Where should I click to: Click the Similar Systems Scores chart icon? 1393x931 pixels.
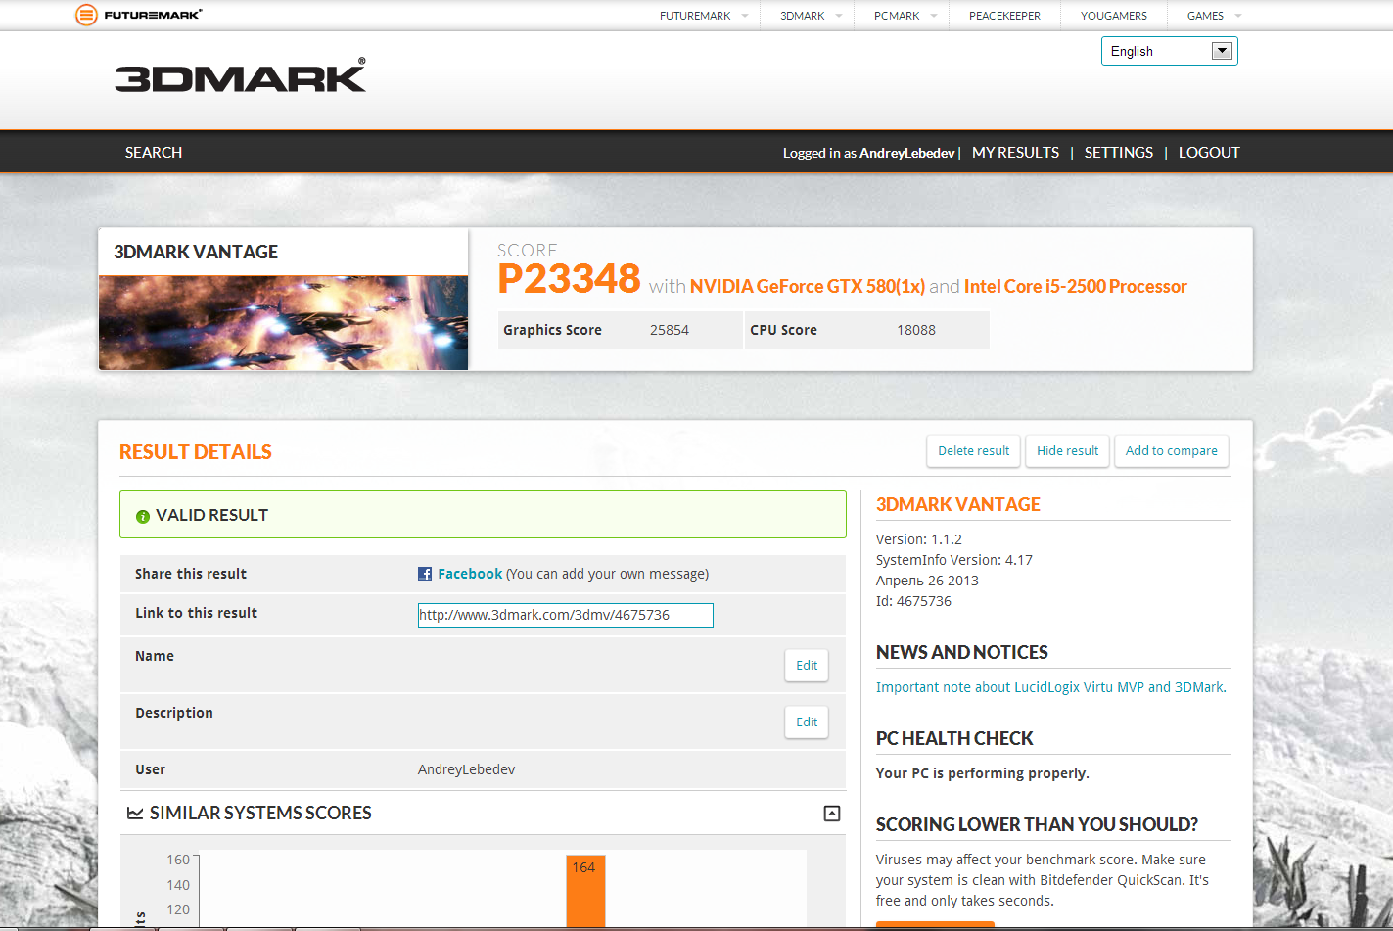pyautogui.click(x=135, y=814)
